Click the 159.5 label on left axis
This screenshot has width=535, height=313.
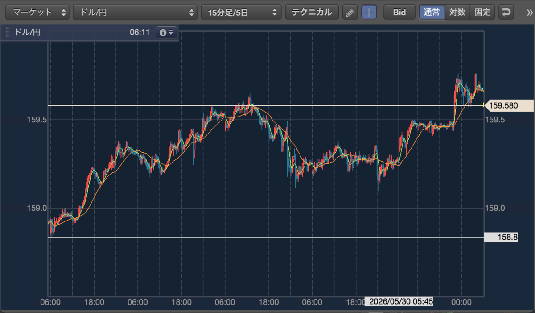[x=37, y=120]
